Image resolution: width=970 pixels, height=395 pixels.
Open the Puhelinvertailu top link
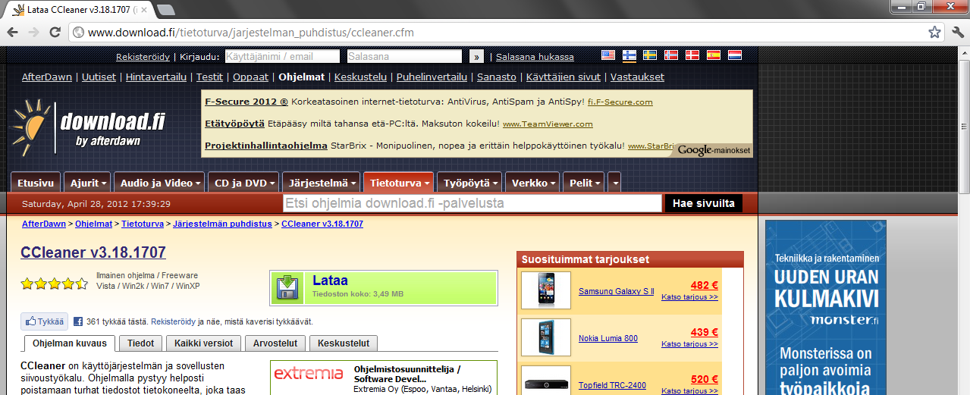431,77
